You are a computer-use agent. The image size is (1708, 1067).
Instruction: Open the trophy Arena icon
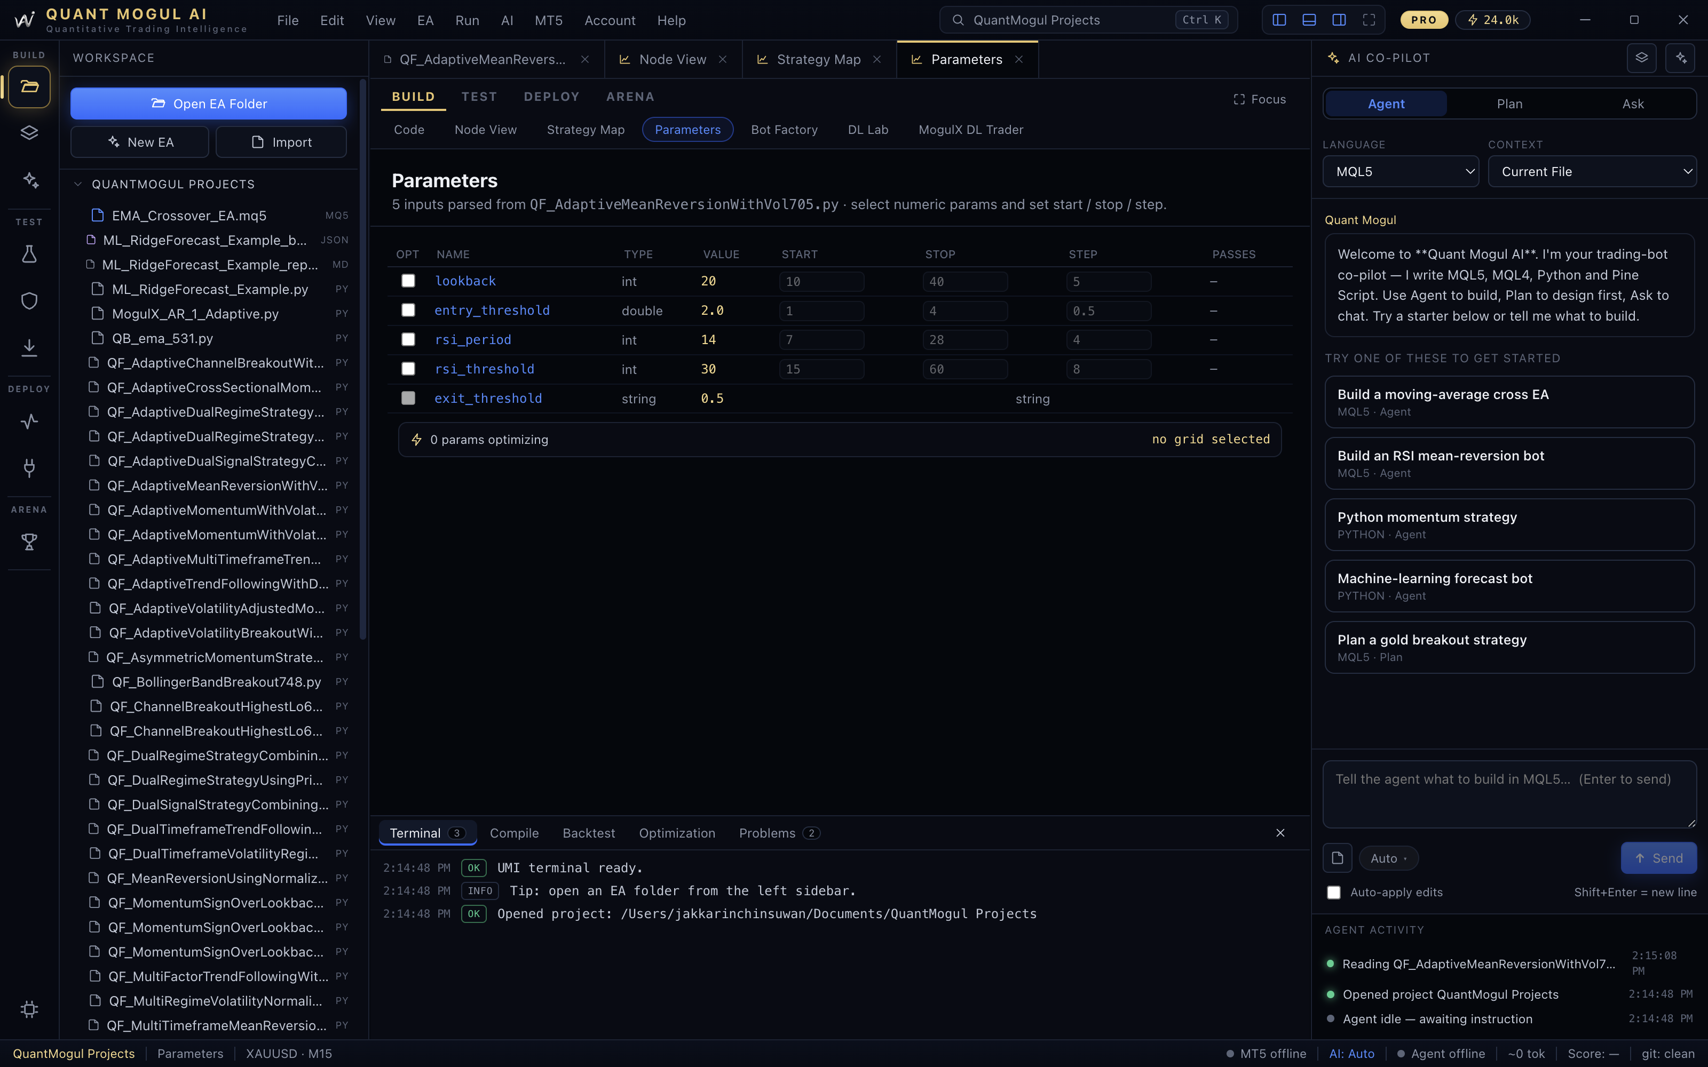point(29,542)
